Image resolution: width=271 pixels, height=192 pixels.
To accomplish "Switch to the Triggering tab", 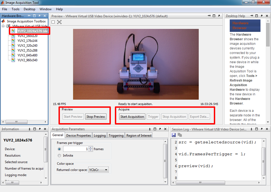I will (116, 135).
